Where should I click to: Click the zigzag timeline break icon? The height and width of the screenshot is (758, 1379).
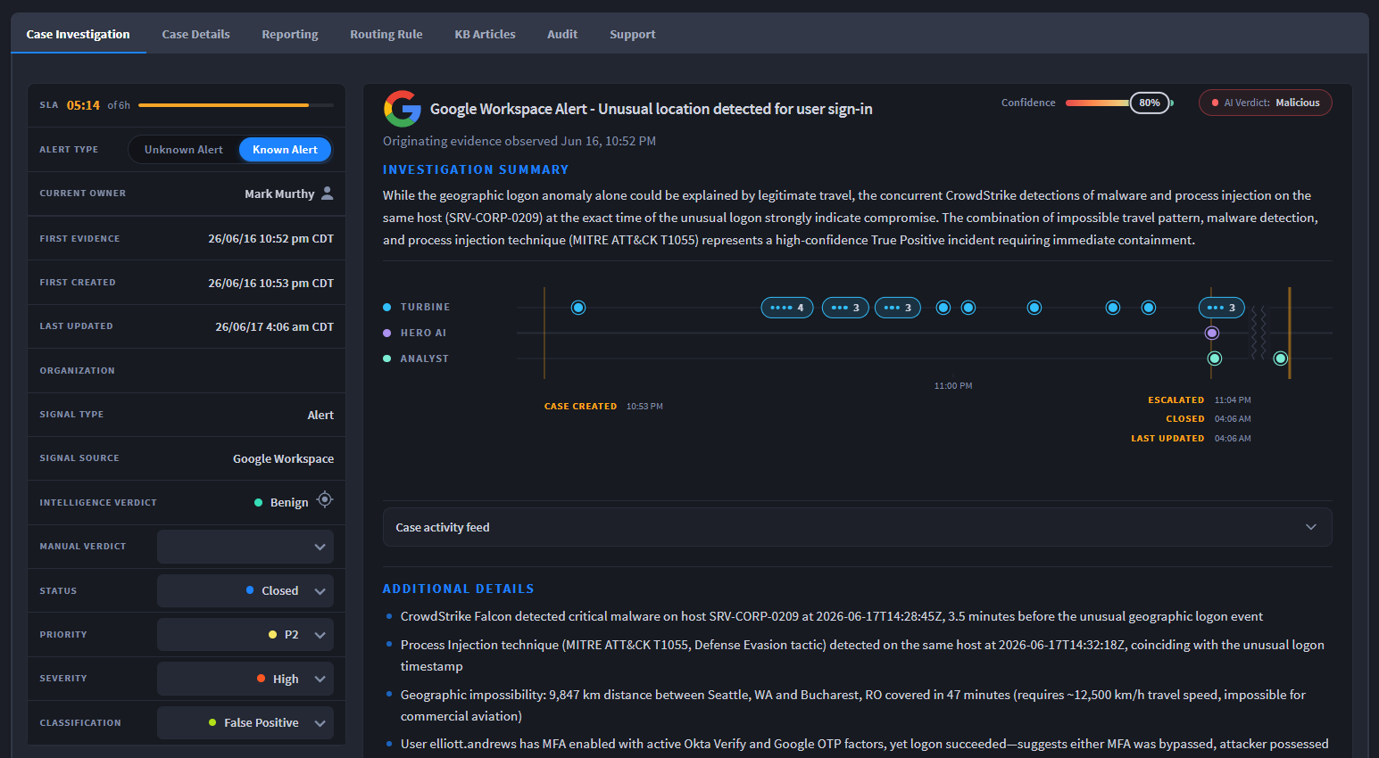tap(1259, 333)
